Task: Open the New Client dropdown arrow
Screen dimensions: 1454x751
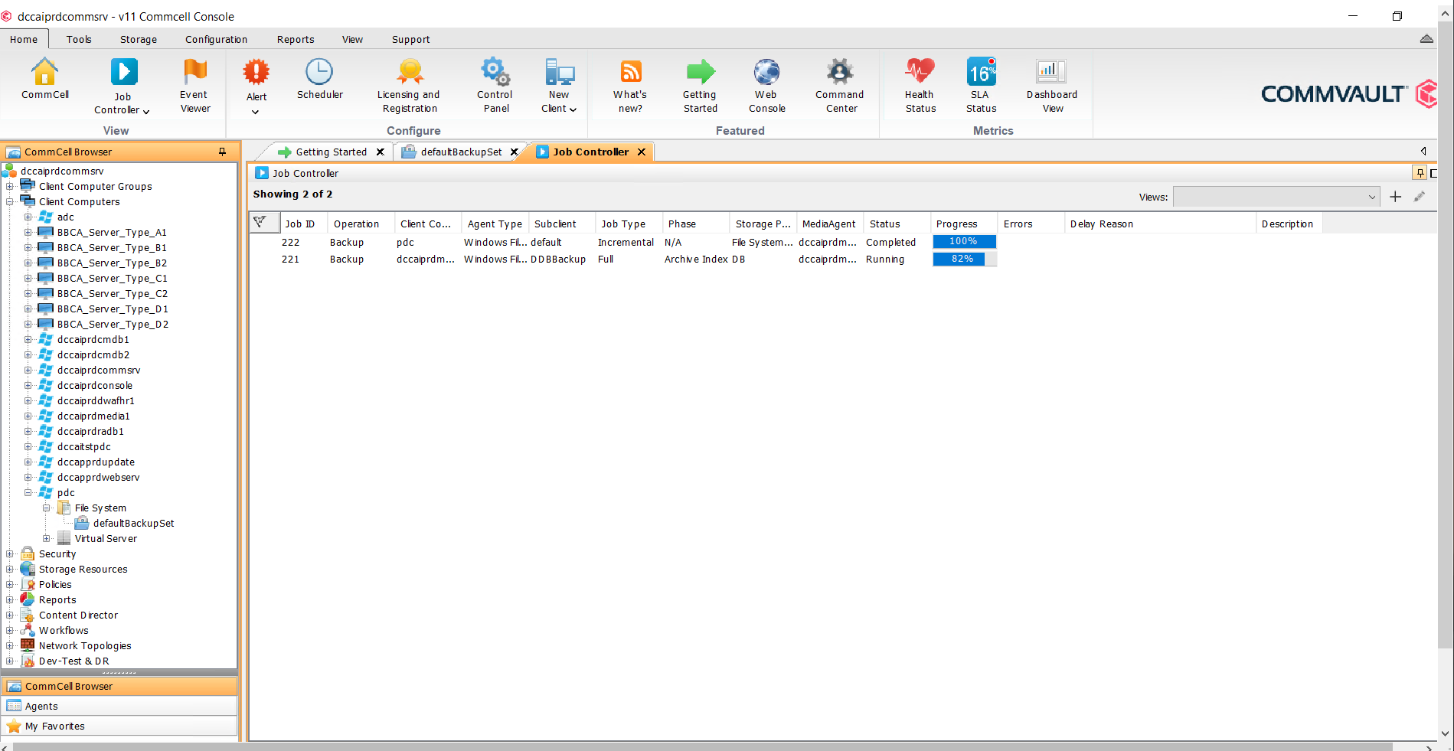Action: click(573, 109)
